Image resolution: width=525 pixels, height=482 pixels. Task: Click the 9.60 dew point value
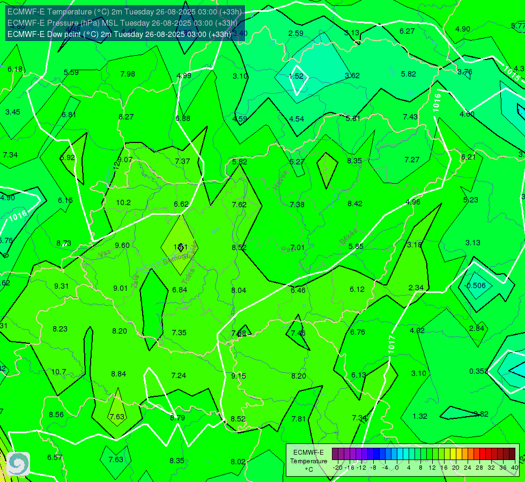click(x=122, y=245)
